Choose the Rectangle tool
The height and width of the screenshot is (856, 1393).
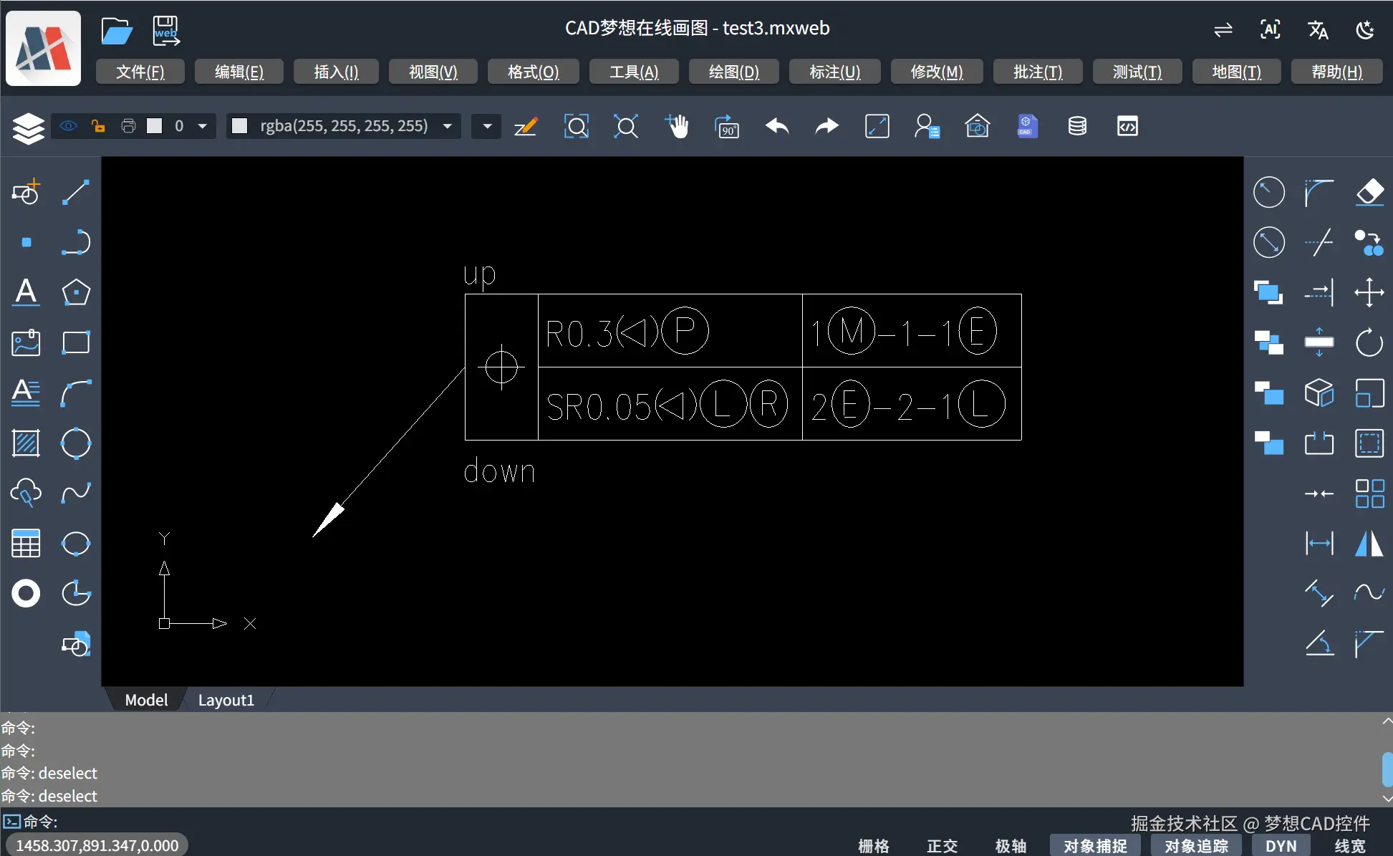(76, 342)
